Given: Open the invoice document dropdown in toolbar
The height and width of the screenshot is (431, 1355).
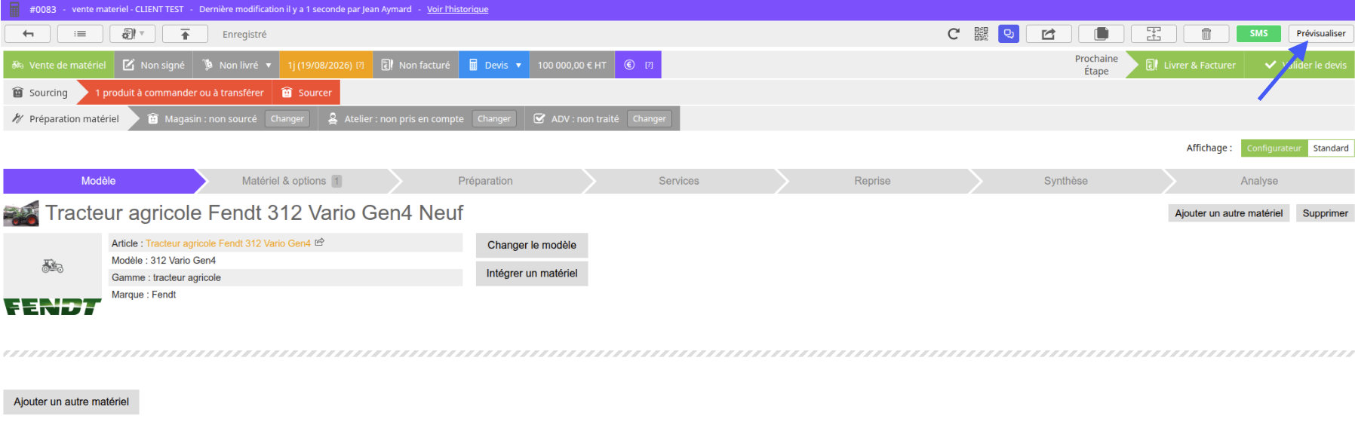Looking at the screenshot, I should (x=132, y=34).
